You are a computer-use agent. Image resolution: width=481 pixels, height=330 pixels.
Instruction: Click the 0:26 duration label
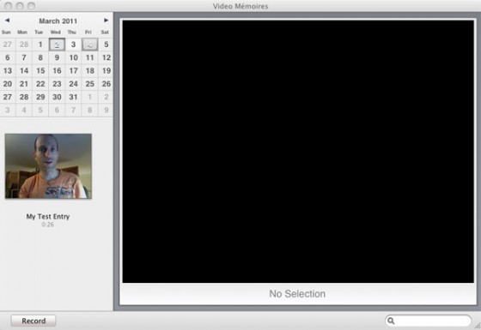[48, 225]
